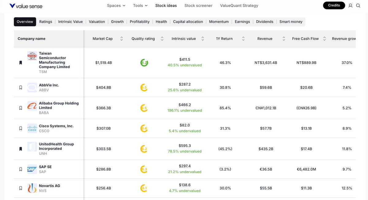The image size is (368, 200).
Task: Switch to the Intrinsic Value tab
Action: point(71,22)
